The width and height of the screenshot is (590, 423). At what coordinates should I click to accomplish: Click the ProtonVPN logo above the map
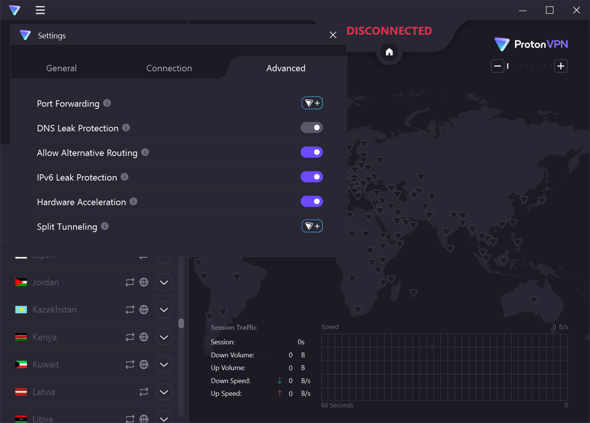tap(531, 44)
